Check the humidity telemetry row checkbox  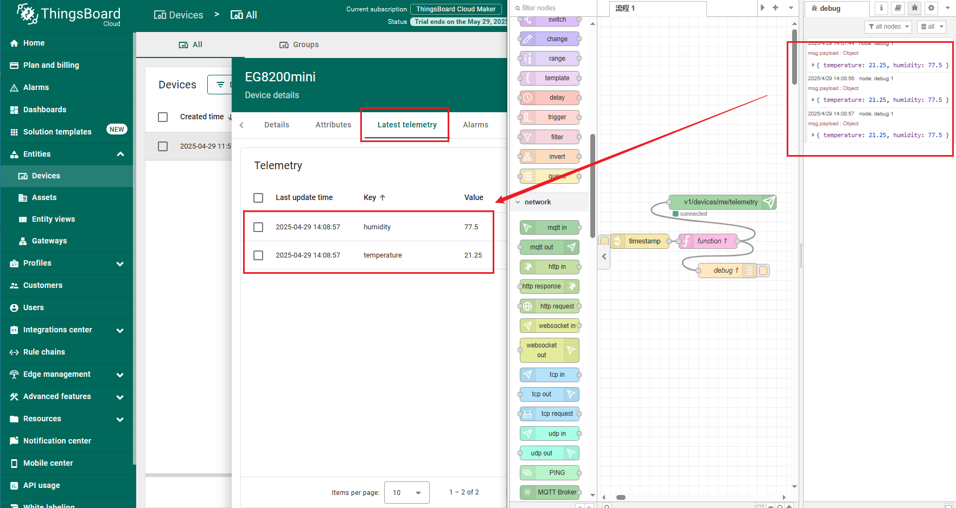[258, 227]
